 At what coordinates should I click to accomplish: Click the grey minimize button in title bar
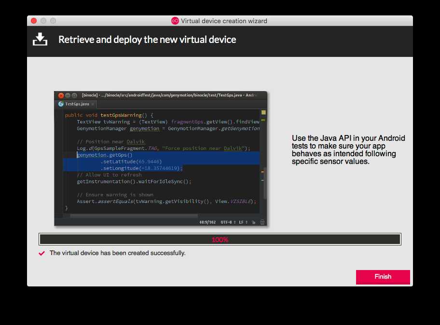[x=43, y=21]
